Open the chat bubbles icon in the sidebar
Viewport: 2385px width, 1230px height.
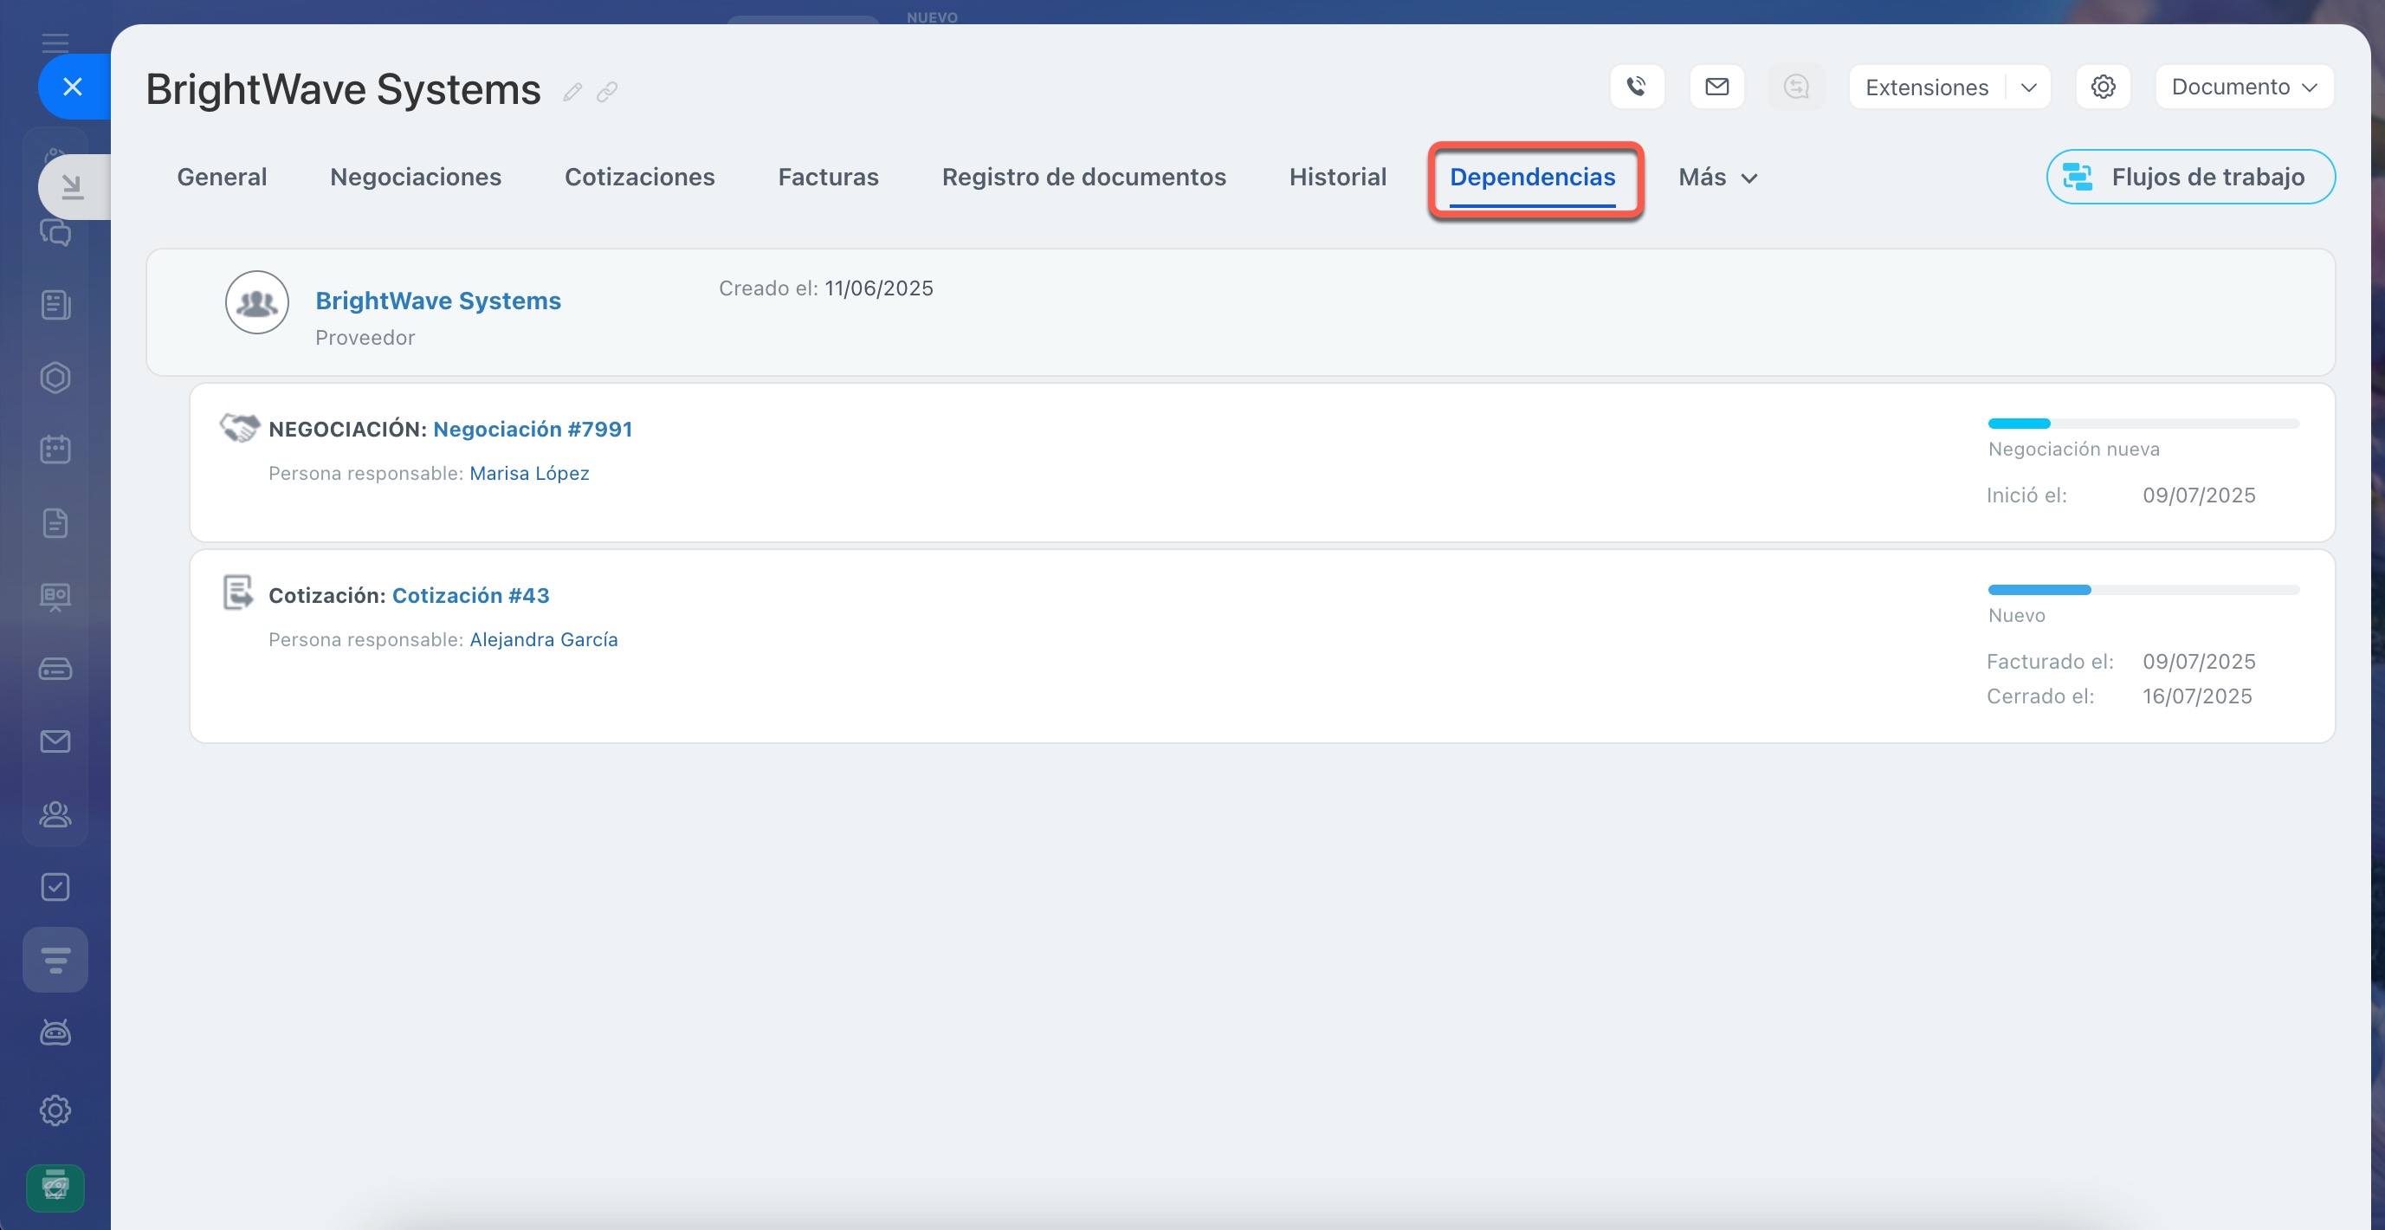(55, 232)
